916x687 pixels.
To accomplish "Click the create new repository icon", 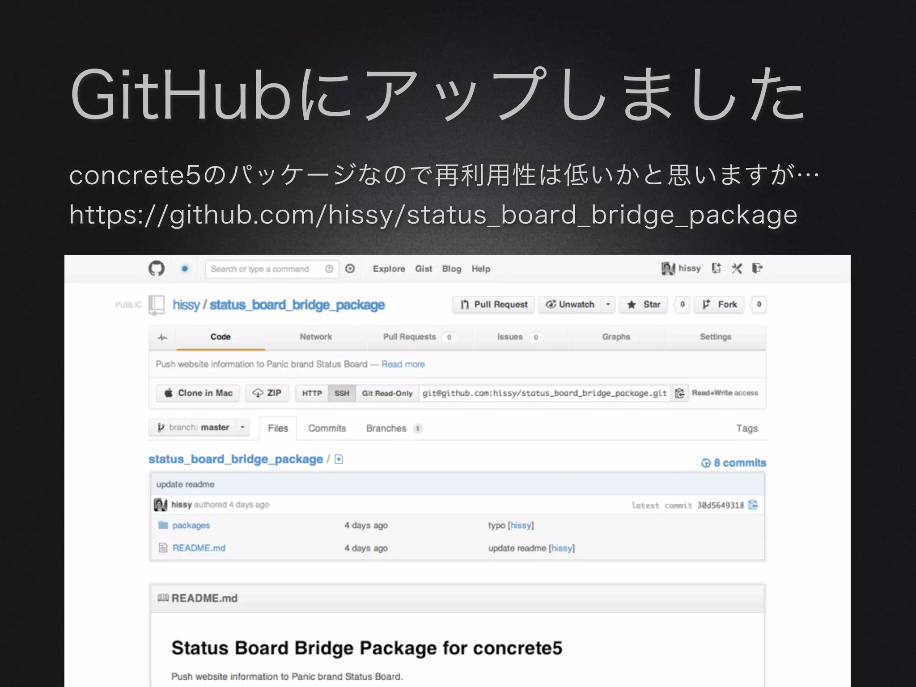I will point(717,268).
